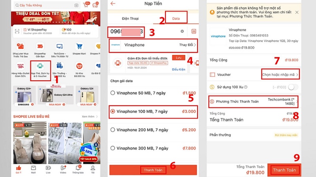Open the Nạp Thẻ, Dịch Vụ & E-Voucher icon

pos(40,70)
